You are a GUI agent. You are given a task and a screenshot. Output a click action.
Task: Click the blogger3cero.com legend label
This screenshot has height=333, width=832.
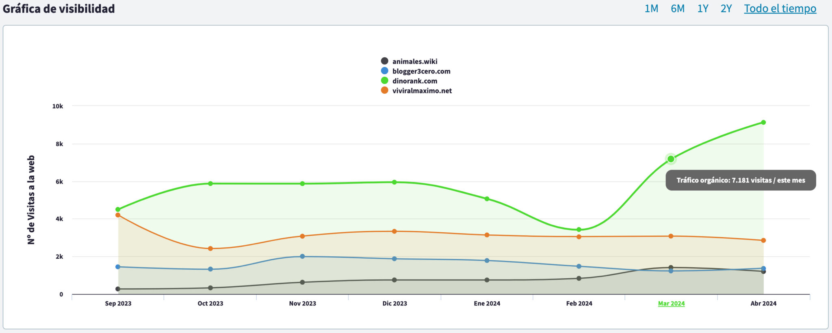pyautogui.click(x=421, y=71)
